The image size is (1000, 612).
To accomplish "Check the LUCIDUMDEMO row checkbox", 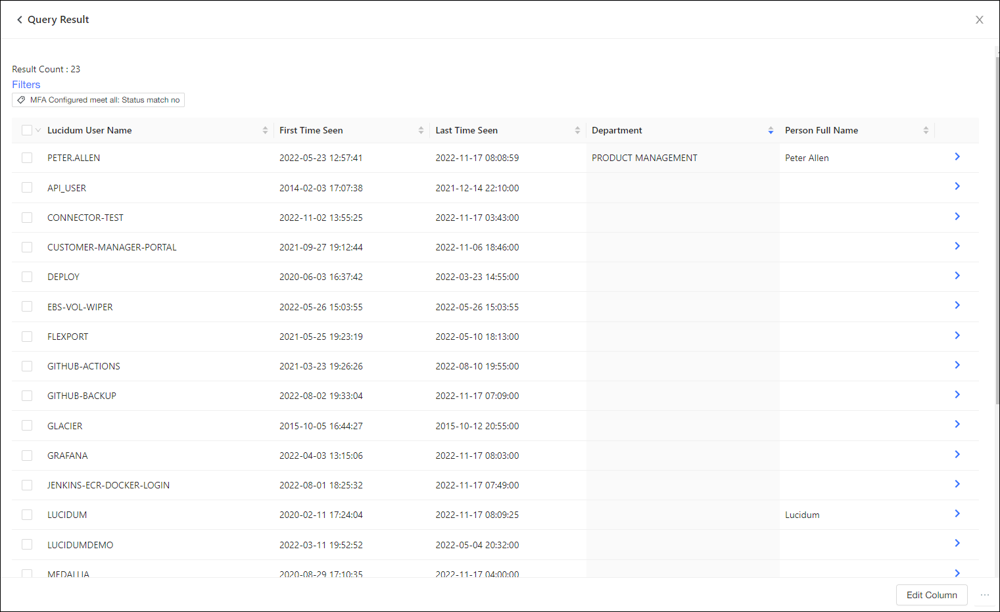I will coord(27,544).
